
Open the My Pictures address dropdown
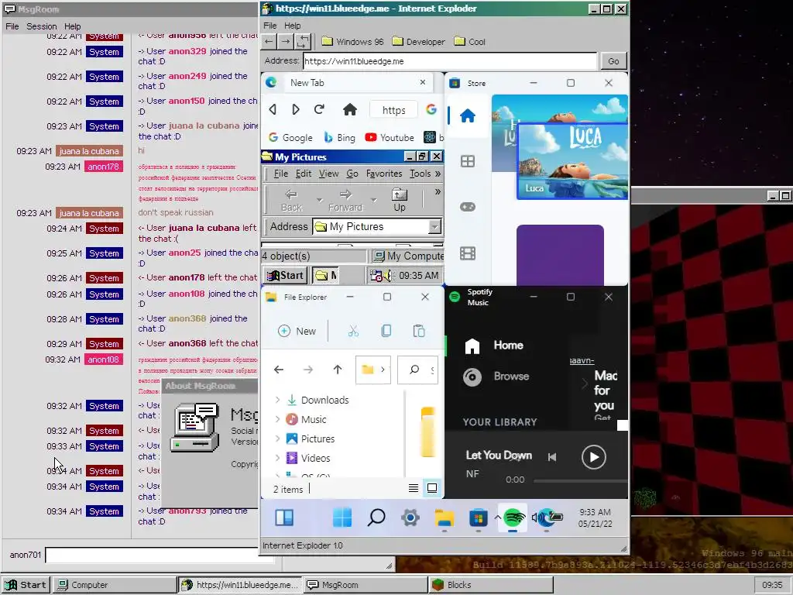point(434,227)
